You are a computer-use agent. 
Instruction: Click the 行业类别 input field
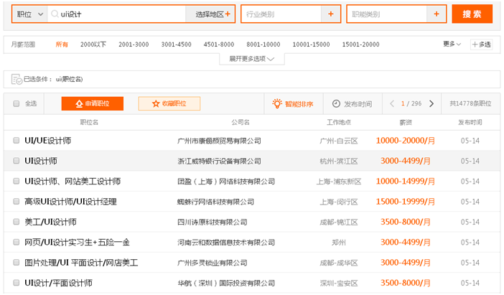[x=280, y=14]
